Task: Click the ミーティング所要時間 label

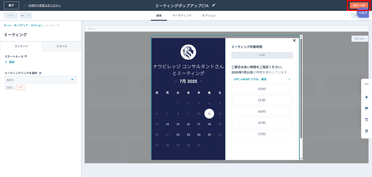Action: tap(247, 47)
